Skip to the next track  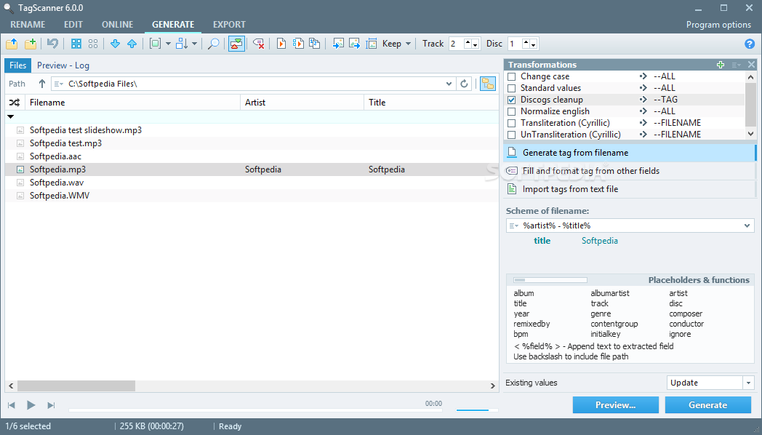pyautogui.click(x=51, y=405)
